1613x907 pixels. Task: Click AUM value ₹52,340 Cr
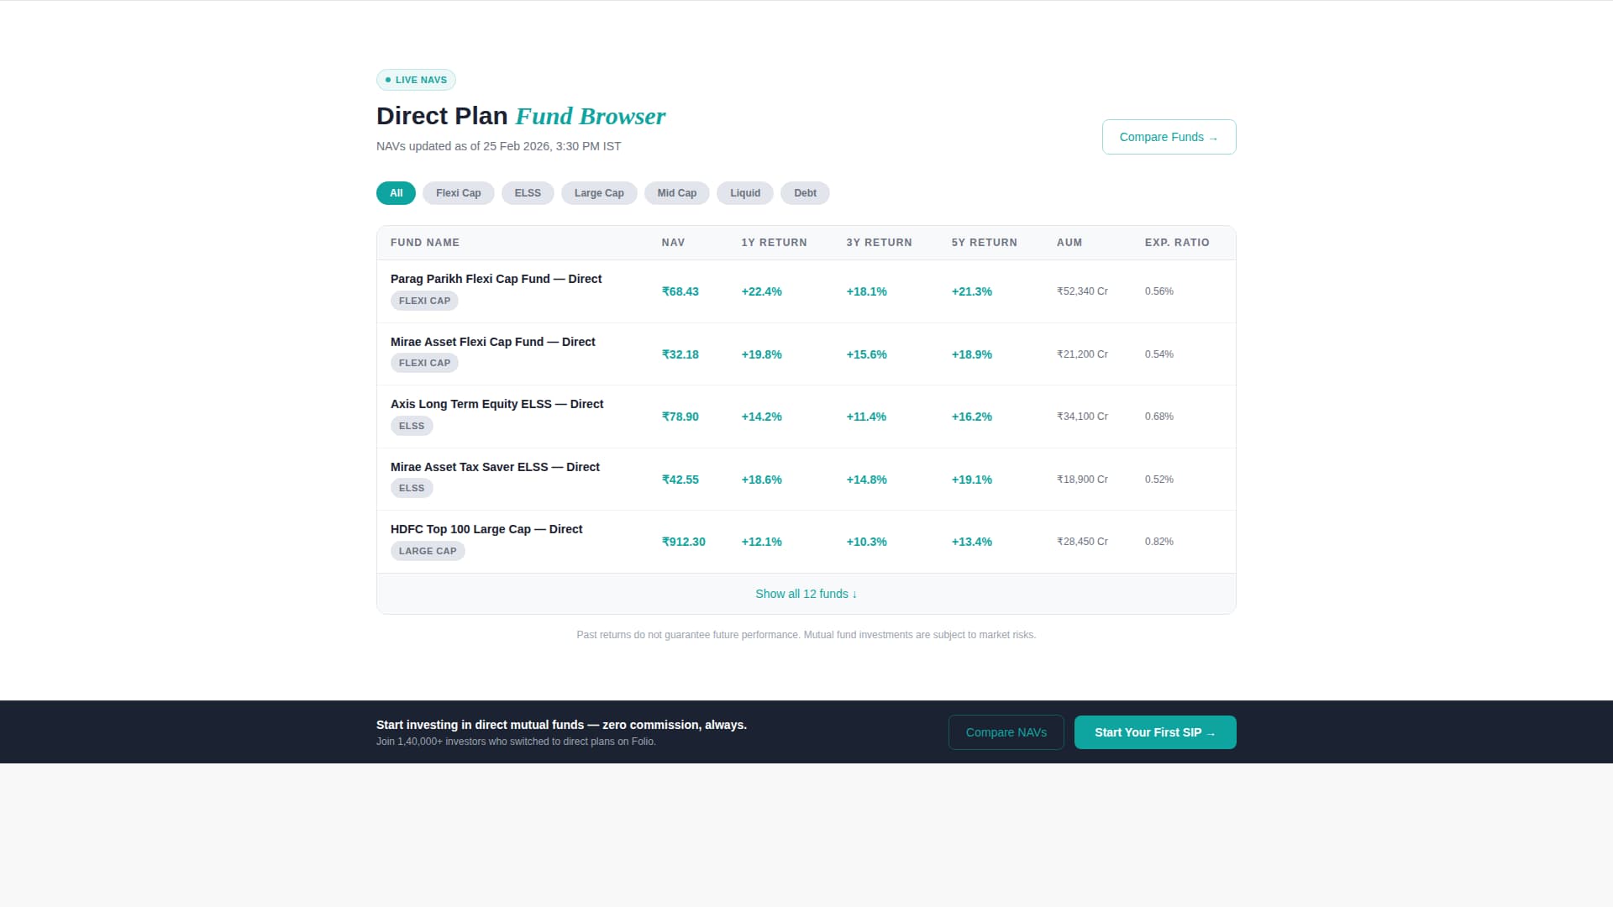click(x=1082, y=291)
